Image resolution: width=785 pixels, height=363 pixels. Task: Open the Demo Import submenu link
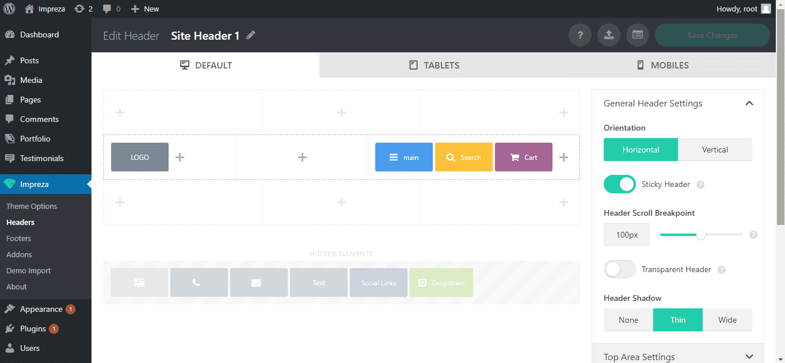click(x=28, y=270)
